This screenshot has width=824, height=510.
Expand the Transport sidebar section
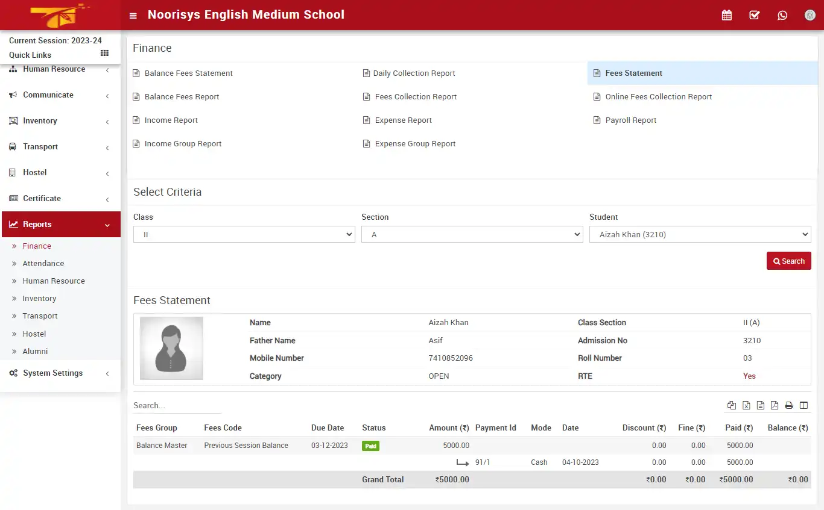pyautogui.click(x=40, y=146)
